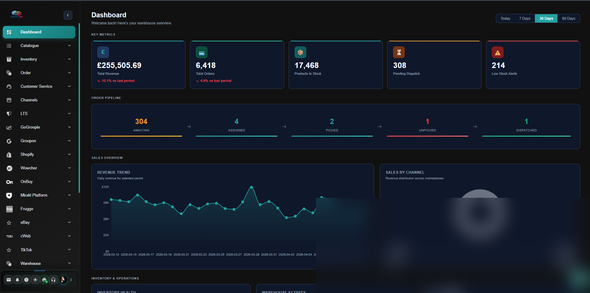Click the peak data point on revenue chart
Screen dimensions: 590x293
click(251, 187)
